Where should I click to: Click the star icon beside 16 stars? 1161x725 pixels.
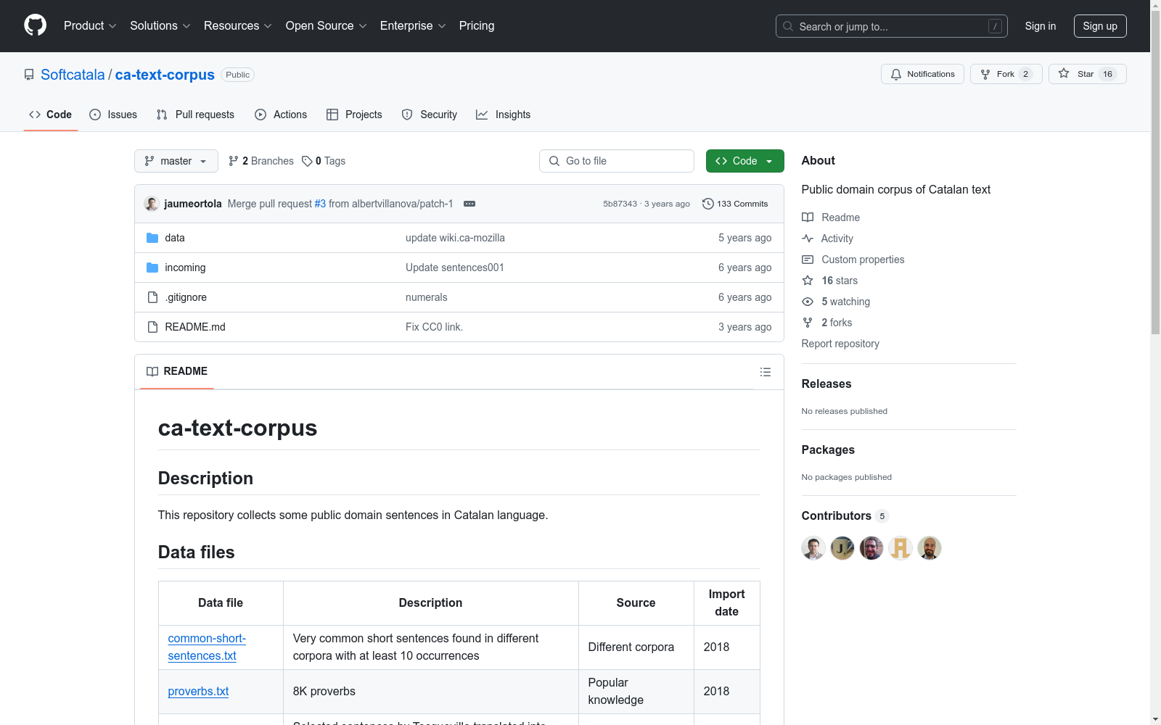tap(808, 281)
